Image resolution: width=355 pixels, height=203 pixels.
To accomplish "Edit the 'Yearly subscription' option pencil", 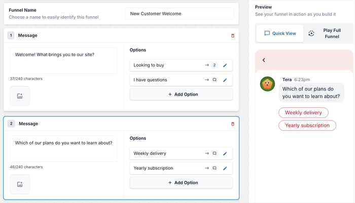I will (225, 168).
